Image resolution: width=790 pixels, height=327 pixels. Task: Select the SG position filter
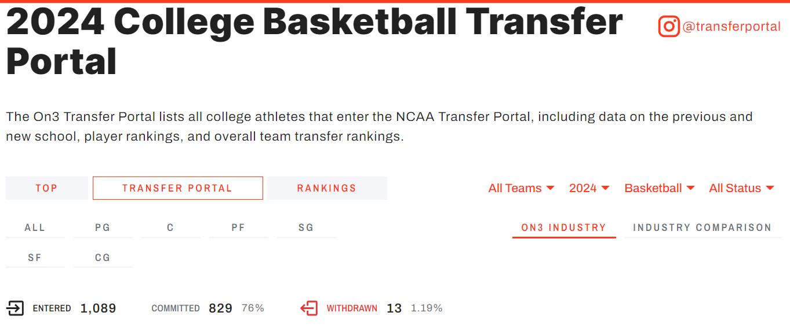pyautogui.click(x=306, y=228)
